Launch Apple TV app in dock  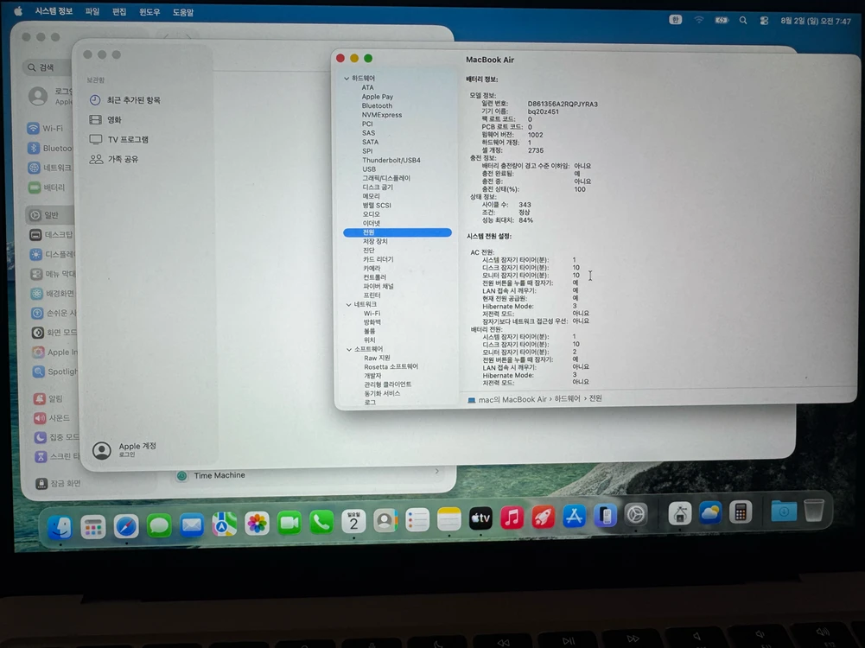480,518
